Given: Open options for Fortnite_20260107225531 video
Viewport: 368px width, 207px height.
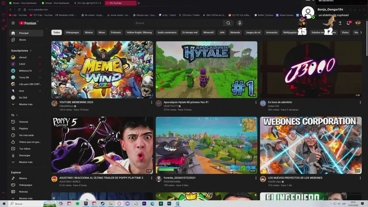Looking at the screenshot, I should pos(256,178).
